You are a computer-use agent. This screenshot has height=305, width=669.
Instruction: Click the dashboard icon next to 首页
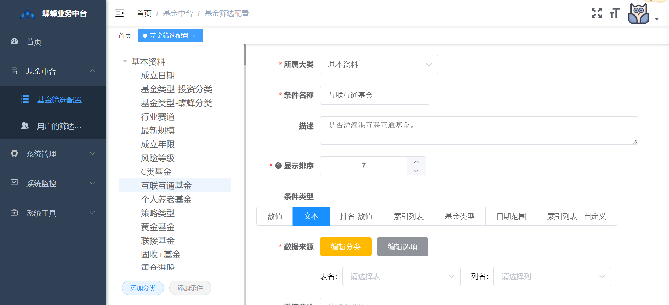tap(14, 41)
